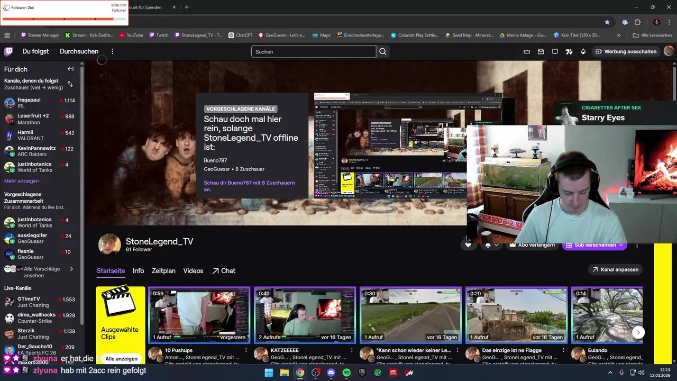
Task: Open KevinPannewitz channel in sidebar
Action: click(40, 151)
